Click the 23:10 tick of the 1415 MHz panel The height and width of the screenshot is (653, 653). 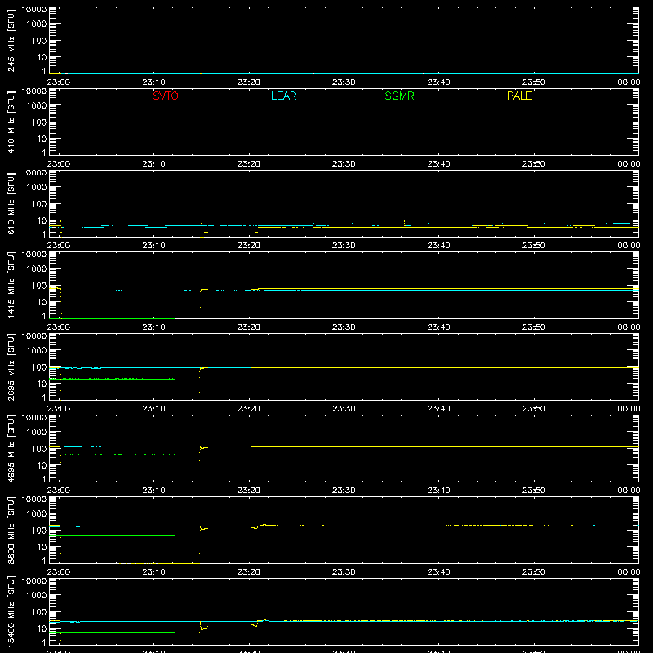[x=153, y=327]
